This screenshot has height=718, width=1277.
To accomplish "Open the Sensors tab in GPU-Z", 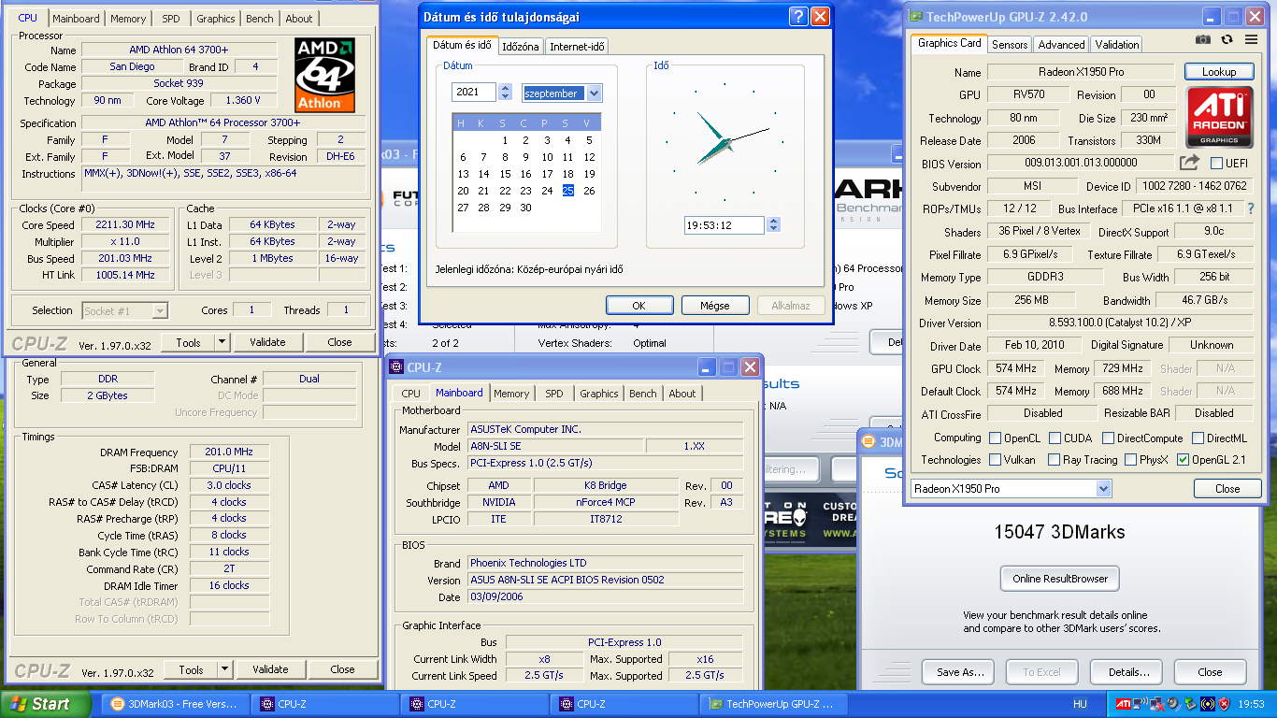I will point(1010,44).
